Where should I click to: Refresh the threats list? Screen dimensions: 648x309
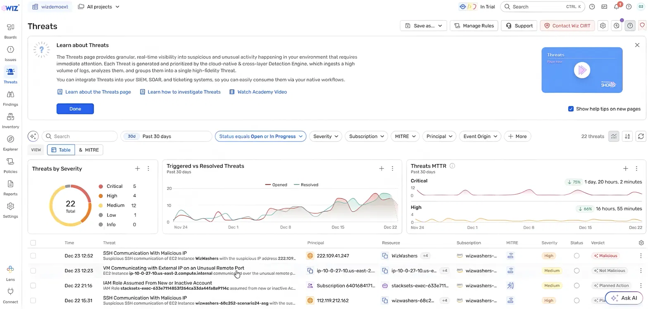coord(641,136)
